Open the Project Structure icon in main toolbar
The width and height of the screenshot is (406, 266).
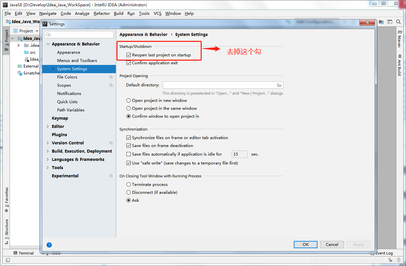click(382, 22)
